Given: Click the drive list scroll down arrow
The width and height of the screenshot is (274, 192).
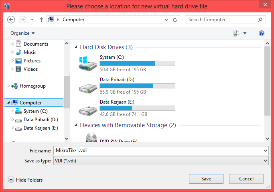Looking at the screenshot, I should click(267, 139).
